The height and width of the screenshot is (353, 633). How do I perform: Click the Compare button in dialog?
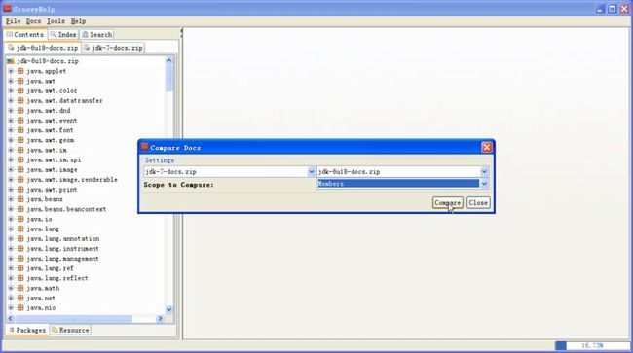click(x=448, y=202)
